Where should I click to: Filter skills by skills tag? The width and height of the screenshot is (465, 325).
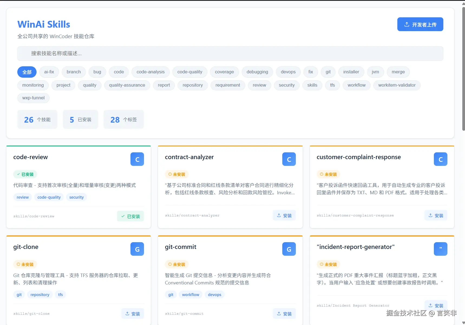coord(312,85)
